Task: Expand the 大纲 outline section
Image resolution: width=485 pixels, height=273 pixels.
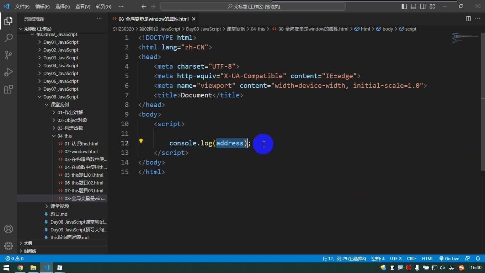Action: (x=62, y=243)
